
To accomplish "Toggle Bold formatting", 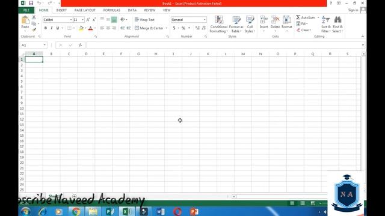I will pos(46,28).
